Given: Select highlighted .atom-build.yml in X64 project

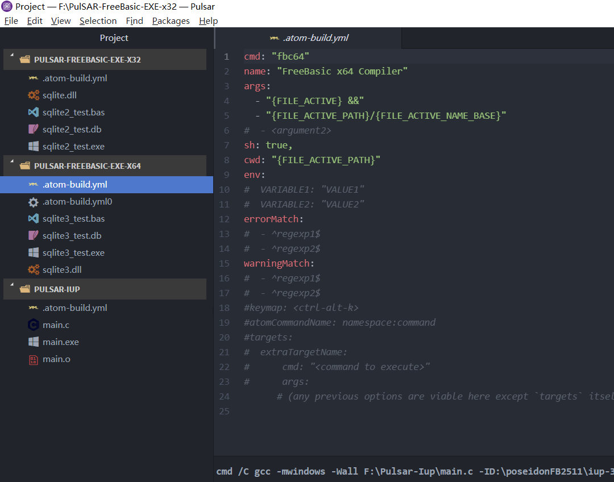Looking at the screenshot, I should click(106, 184).
